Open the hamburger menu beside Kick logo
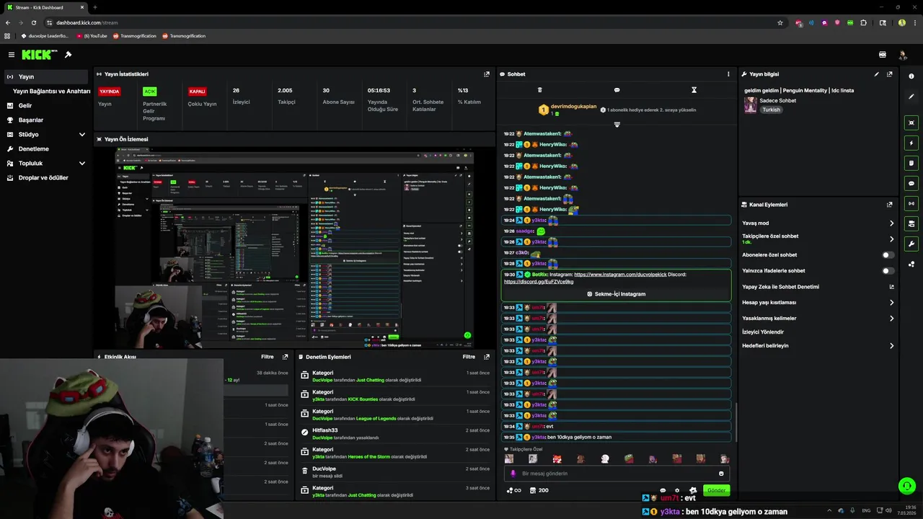The width and height of the screenshot is (923, 519). coord(11,55)
